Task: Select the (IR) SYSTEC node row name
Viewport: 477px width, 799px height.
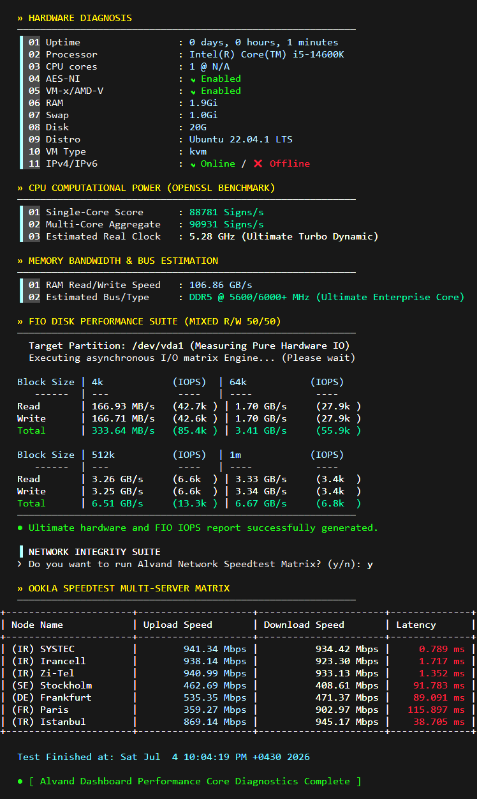Action: [43, 649]
